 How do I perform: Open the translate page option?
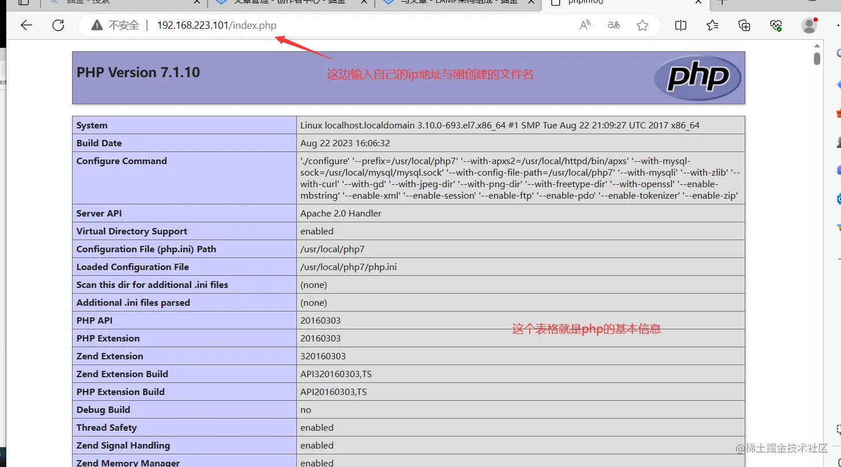tap(614, 25)
